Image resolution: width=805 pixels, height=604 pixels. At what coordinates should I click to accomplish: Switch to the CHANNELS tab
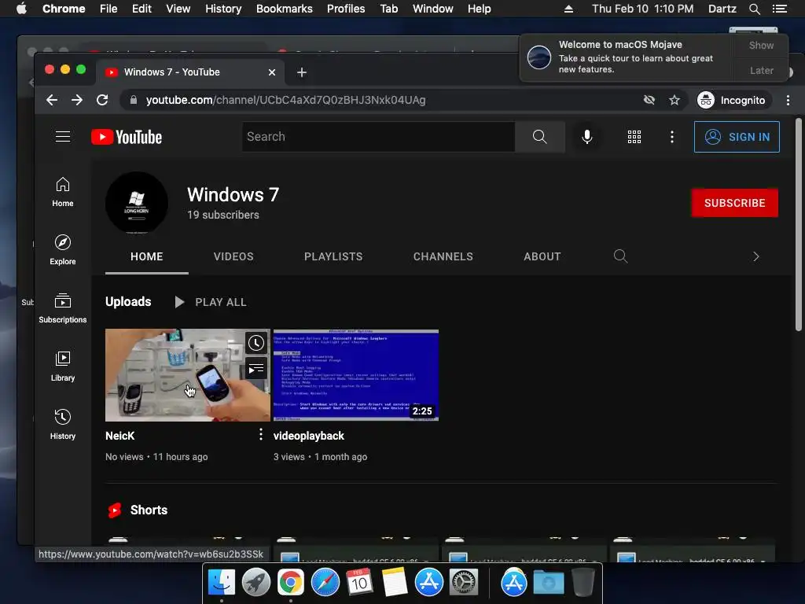[443, 256]
